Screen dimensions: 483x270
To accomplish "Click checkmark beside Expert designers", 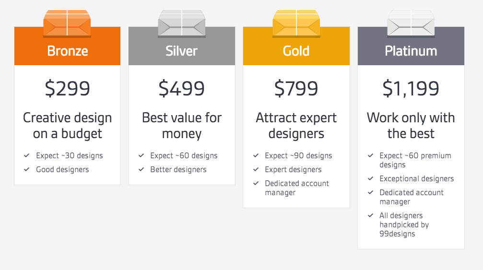I will [256, 169].
